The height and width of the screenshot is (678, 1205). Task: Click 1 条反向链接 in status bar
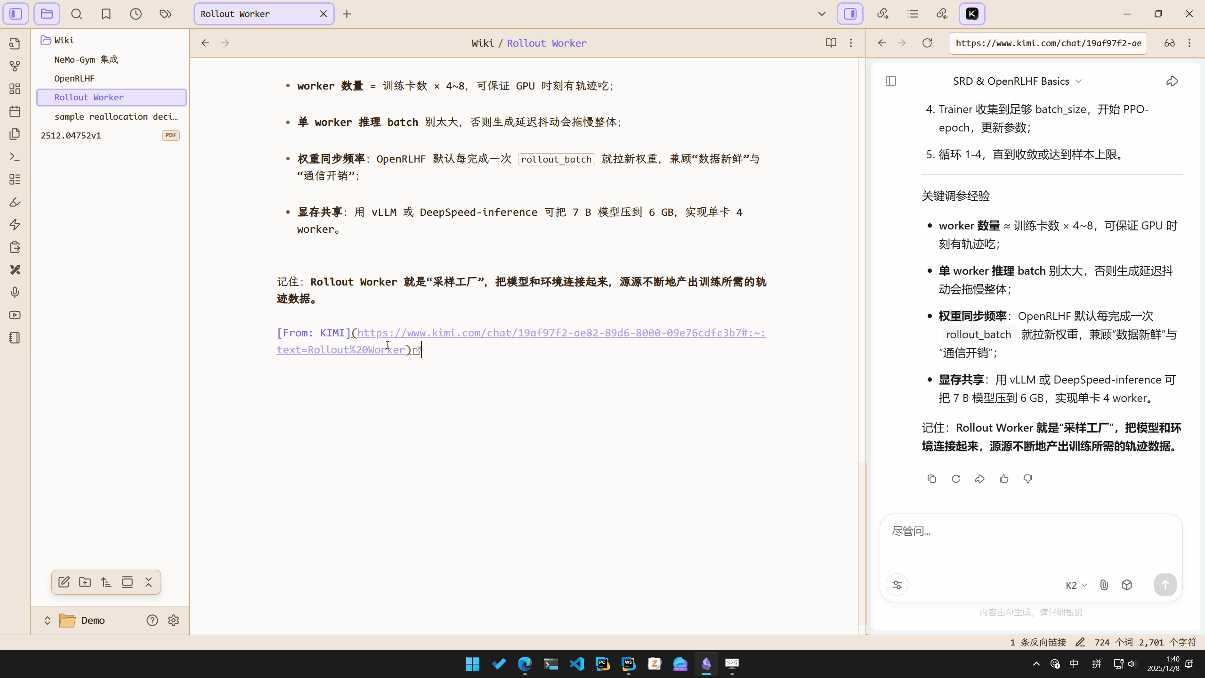click(x=1038, y=642)
